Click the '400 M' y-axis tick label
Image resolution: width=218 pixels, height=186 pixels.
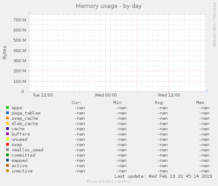pos(20,51)
